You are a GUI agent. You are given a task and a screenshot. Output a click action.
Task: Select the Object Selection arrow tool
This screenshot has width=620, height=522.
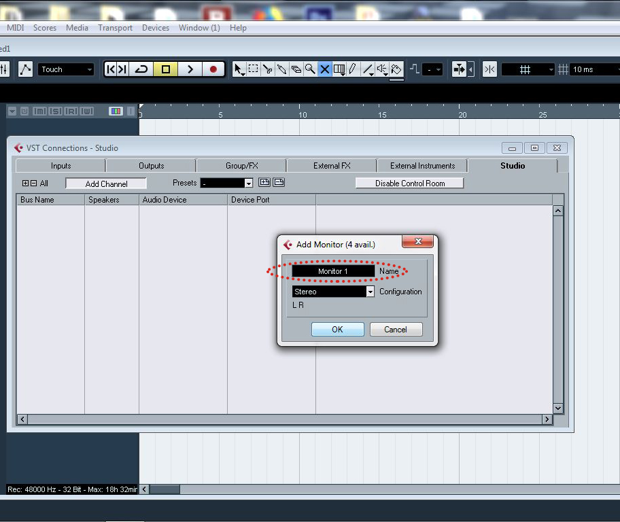pyautogui.click(x=239, y=69)
